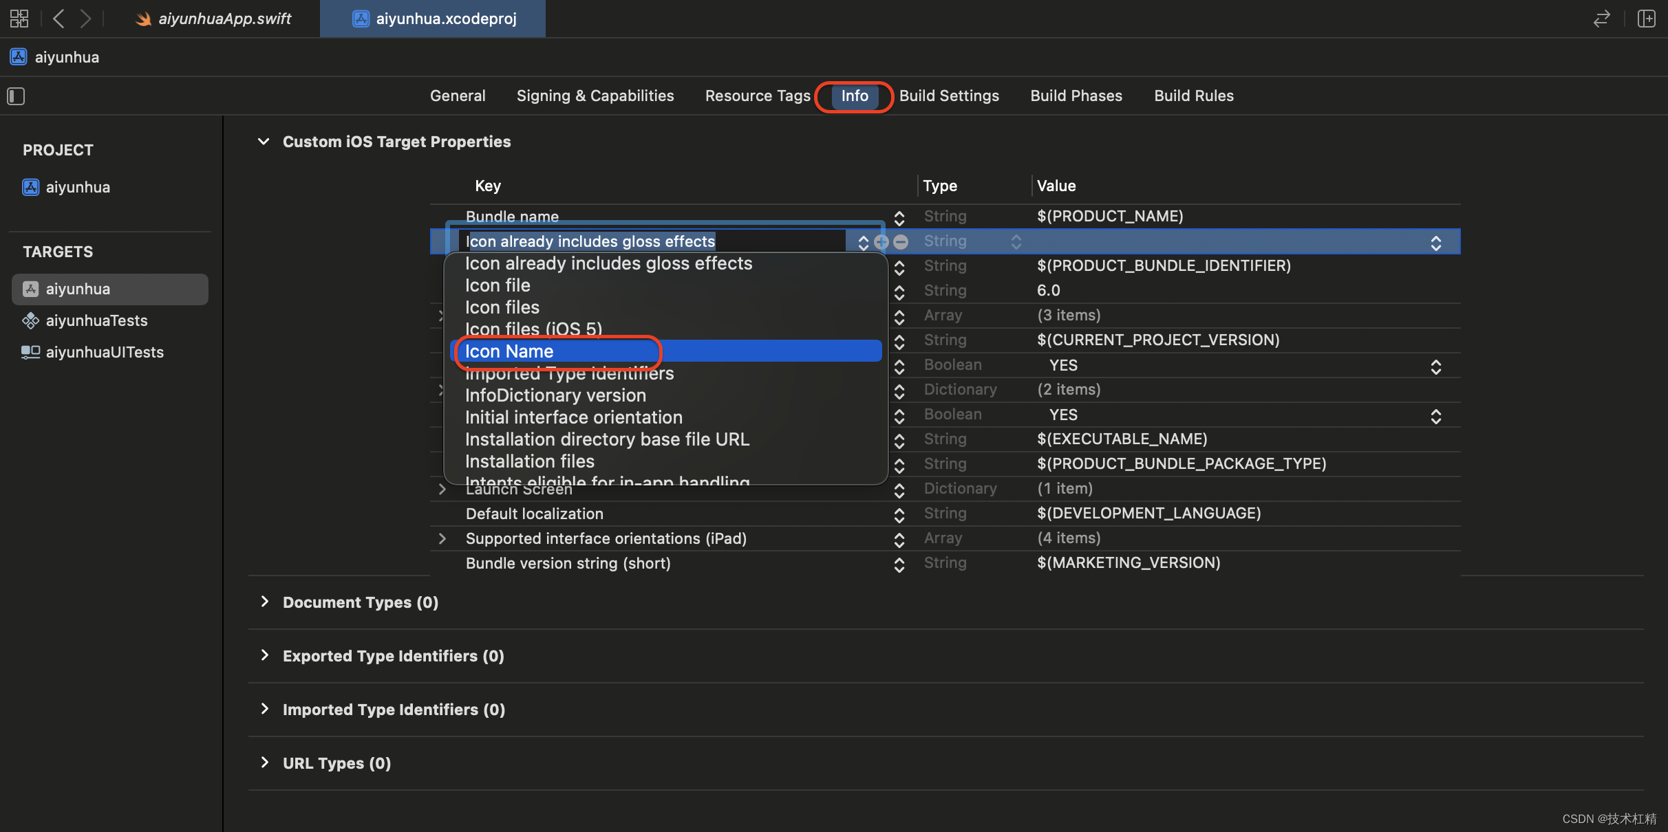The image size is (1668, 832).
Task: Choose 'Installation files' from the list
Action: tap(666, 461)
